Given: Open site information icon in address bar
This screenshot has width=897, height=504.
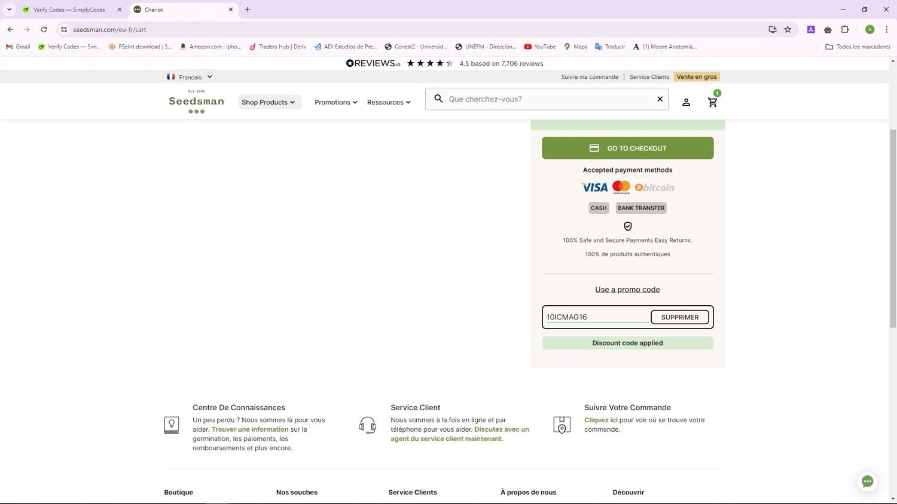Looking at the screenshot, I should pos(64,29).
